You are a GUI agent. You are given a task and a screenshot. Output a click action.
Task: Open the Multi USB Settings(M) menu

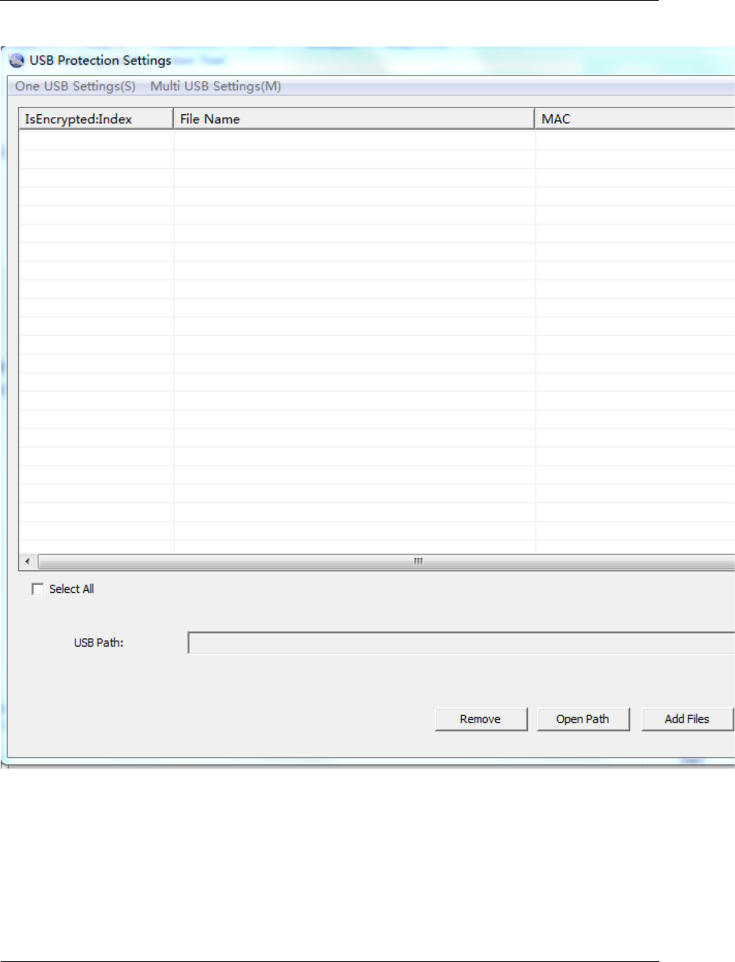[x=216, y=86]
